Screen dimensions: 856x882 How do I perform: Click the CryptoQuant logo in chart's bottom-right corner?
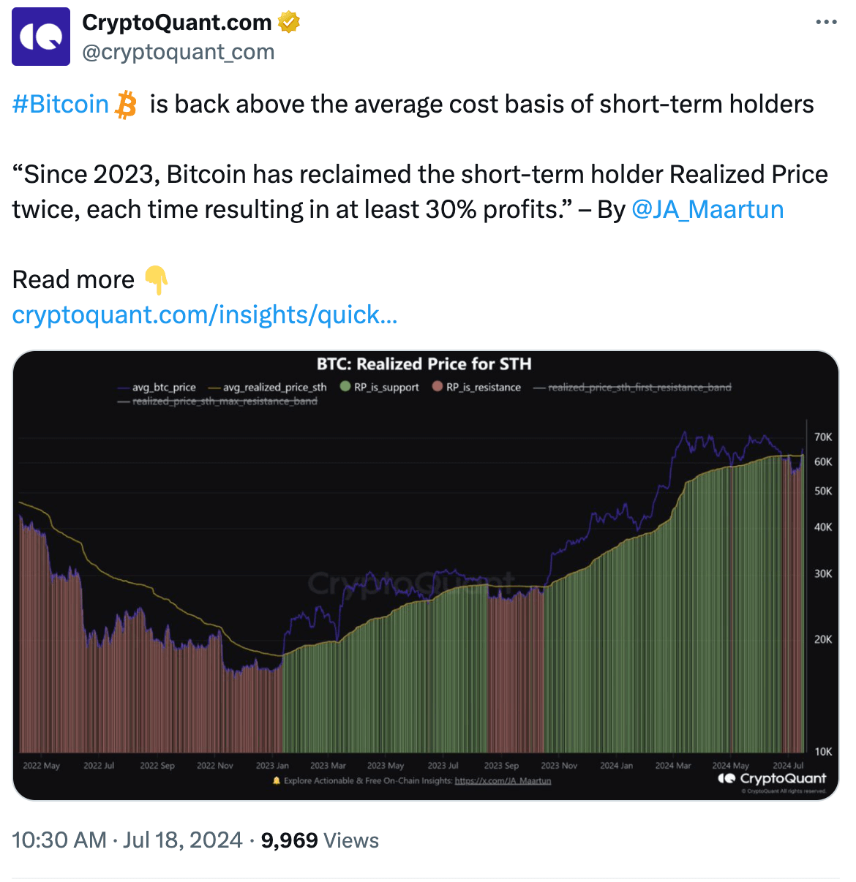pyautogui.click(x=770, y=779)
